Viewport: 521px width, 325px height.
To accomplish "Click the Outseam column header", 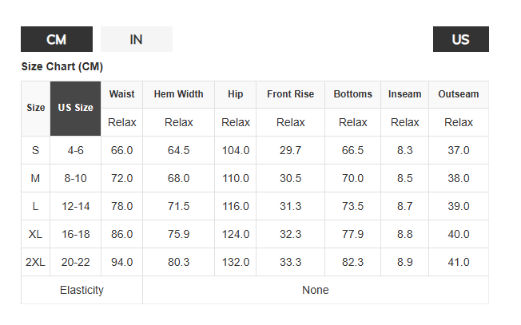I will (459, 94).
